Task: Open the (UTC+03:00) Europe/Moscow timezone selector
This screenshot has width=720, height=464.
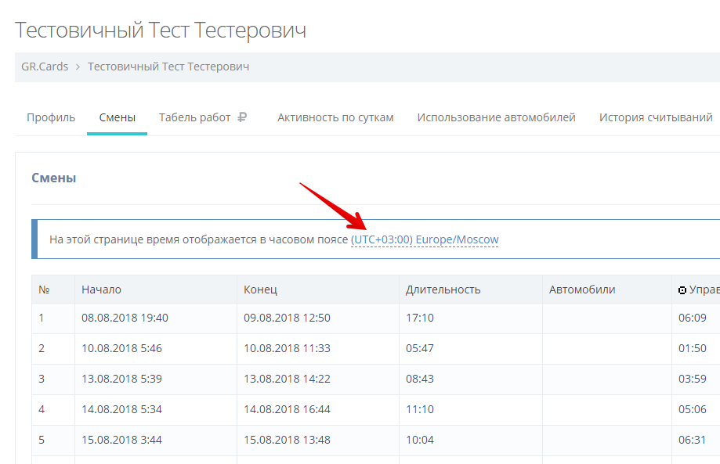Action: tap(424, 239)
